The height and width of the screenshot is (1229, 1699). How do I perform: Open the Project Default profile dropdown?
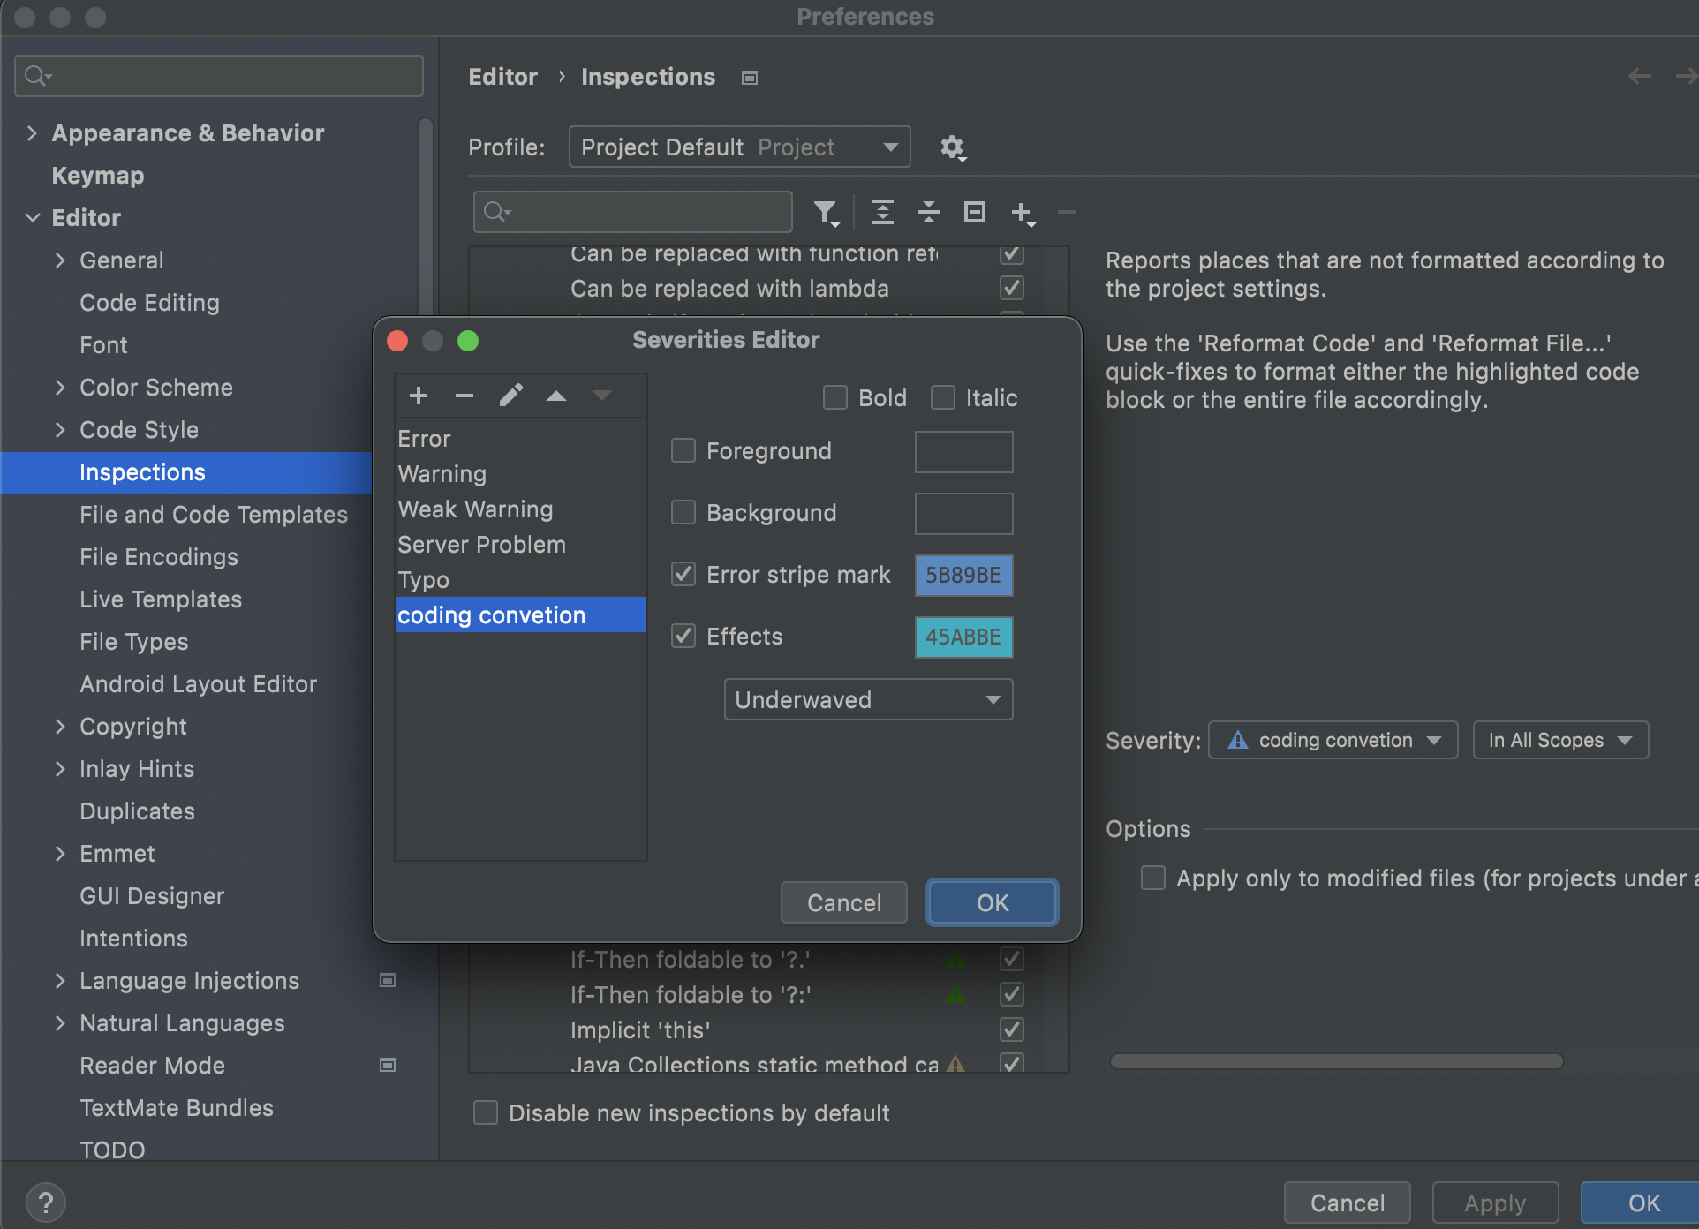pyautogui.click(x=739, y=147)
